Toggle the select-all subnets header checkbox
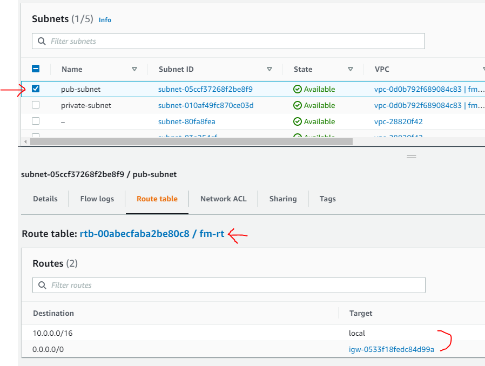 36,69
